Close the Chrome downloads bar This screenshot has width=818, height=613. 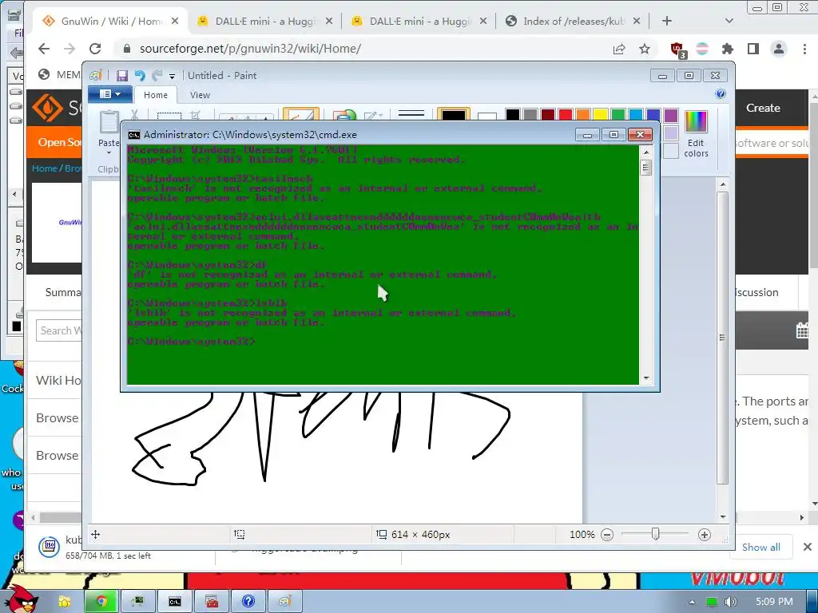click(807, 547)
